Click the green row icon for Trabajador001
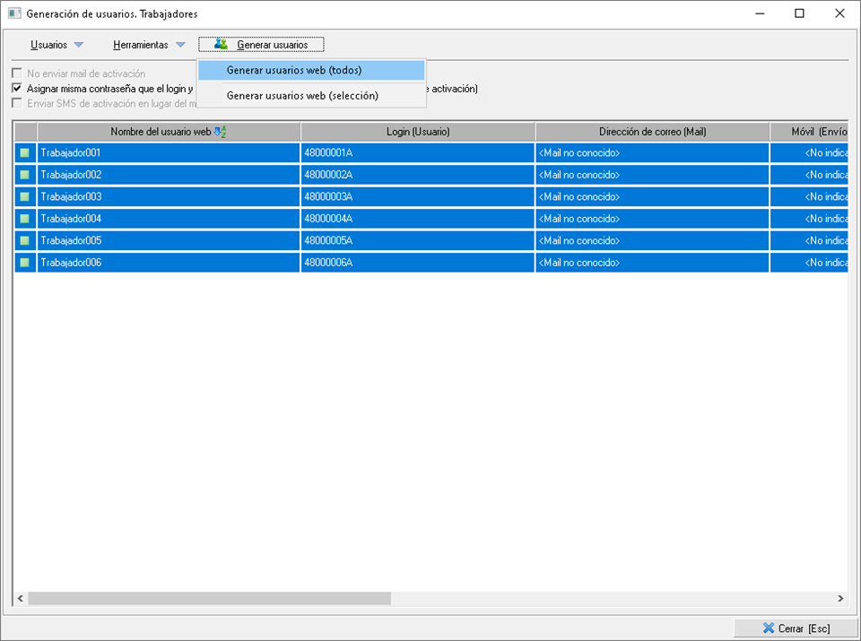Viewport: 861px width, 641px height. [25, 153]
